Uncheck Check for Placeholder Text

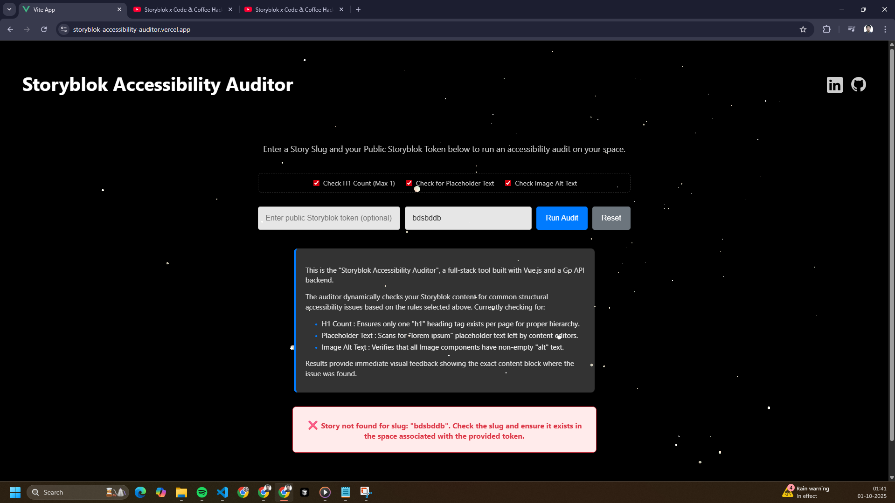pos(409,183)
